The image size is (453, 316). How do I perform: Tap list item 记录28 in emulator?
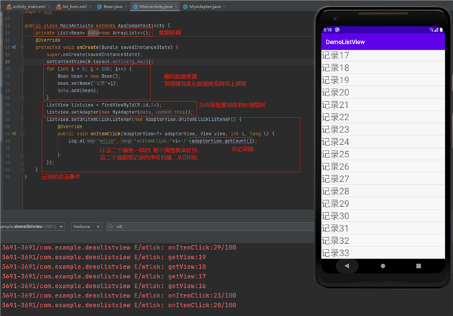(x=383, y=192)
